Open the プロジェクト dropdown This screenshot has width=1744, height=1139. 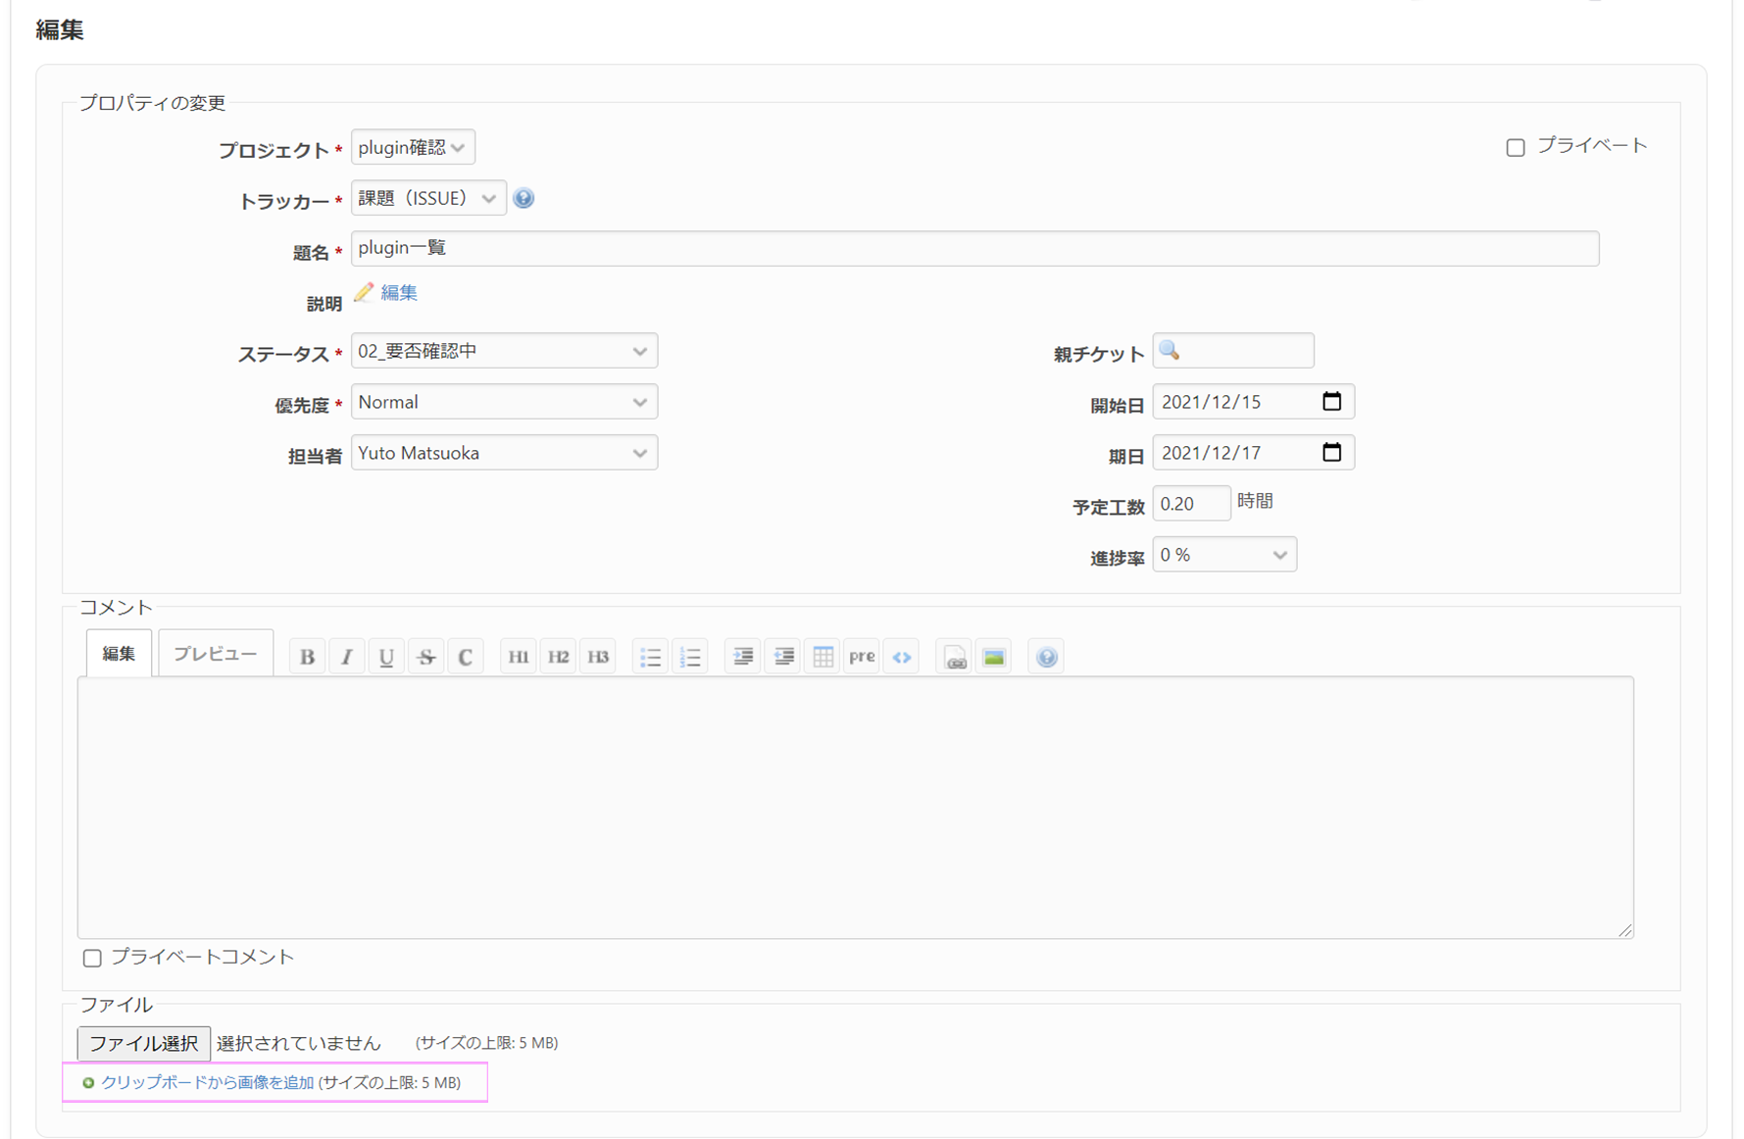413,147
